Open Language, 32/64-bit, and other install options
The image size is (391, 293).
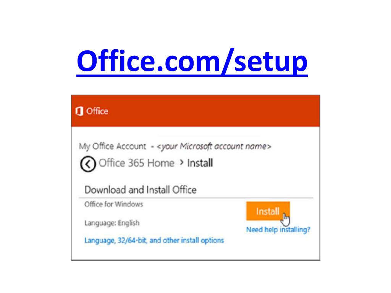pos(154,240)
